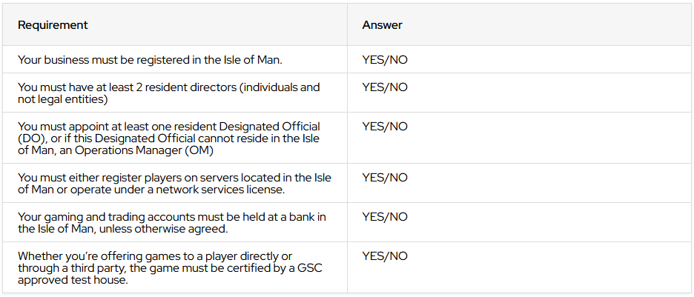Select the gaming and trading accounts requirement
The image size is (694, 297).
coord(172,222)
